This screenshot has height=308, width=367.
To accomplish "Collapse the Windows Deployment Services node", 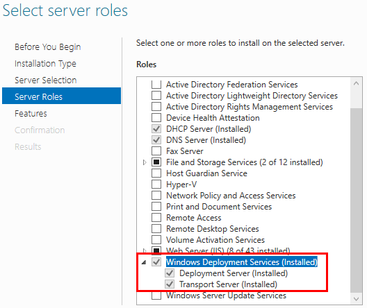I will [x=144, y=262].
